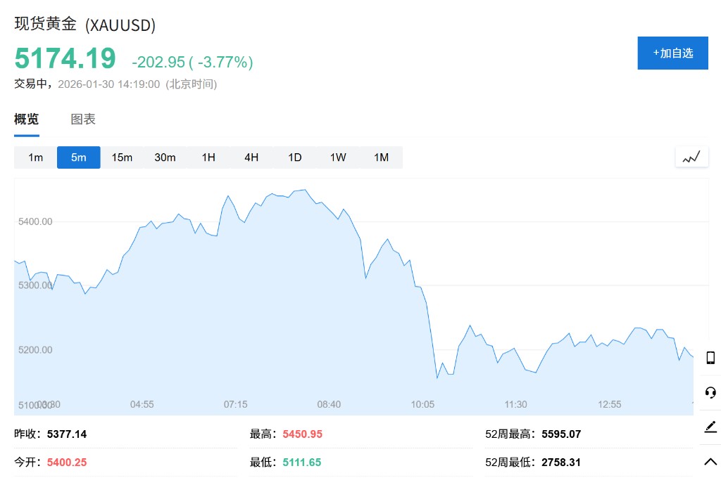Switch to the 图表 chart tab

coord(83,119)
